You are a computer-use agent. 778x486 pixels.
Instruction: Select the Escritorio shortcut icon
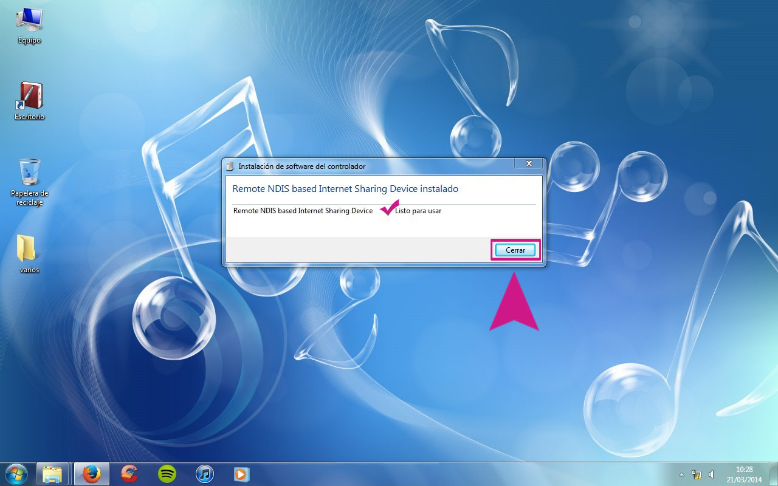point(29,101)
